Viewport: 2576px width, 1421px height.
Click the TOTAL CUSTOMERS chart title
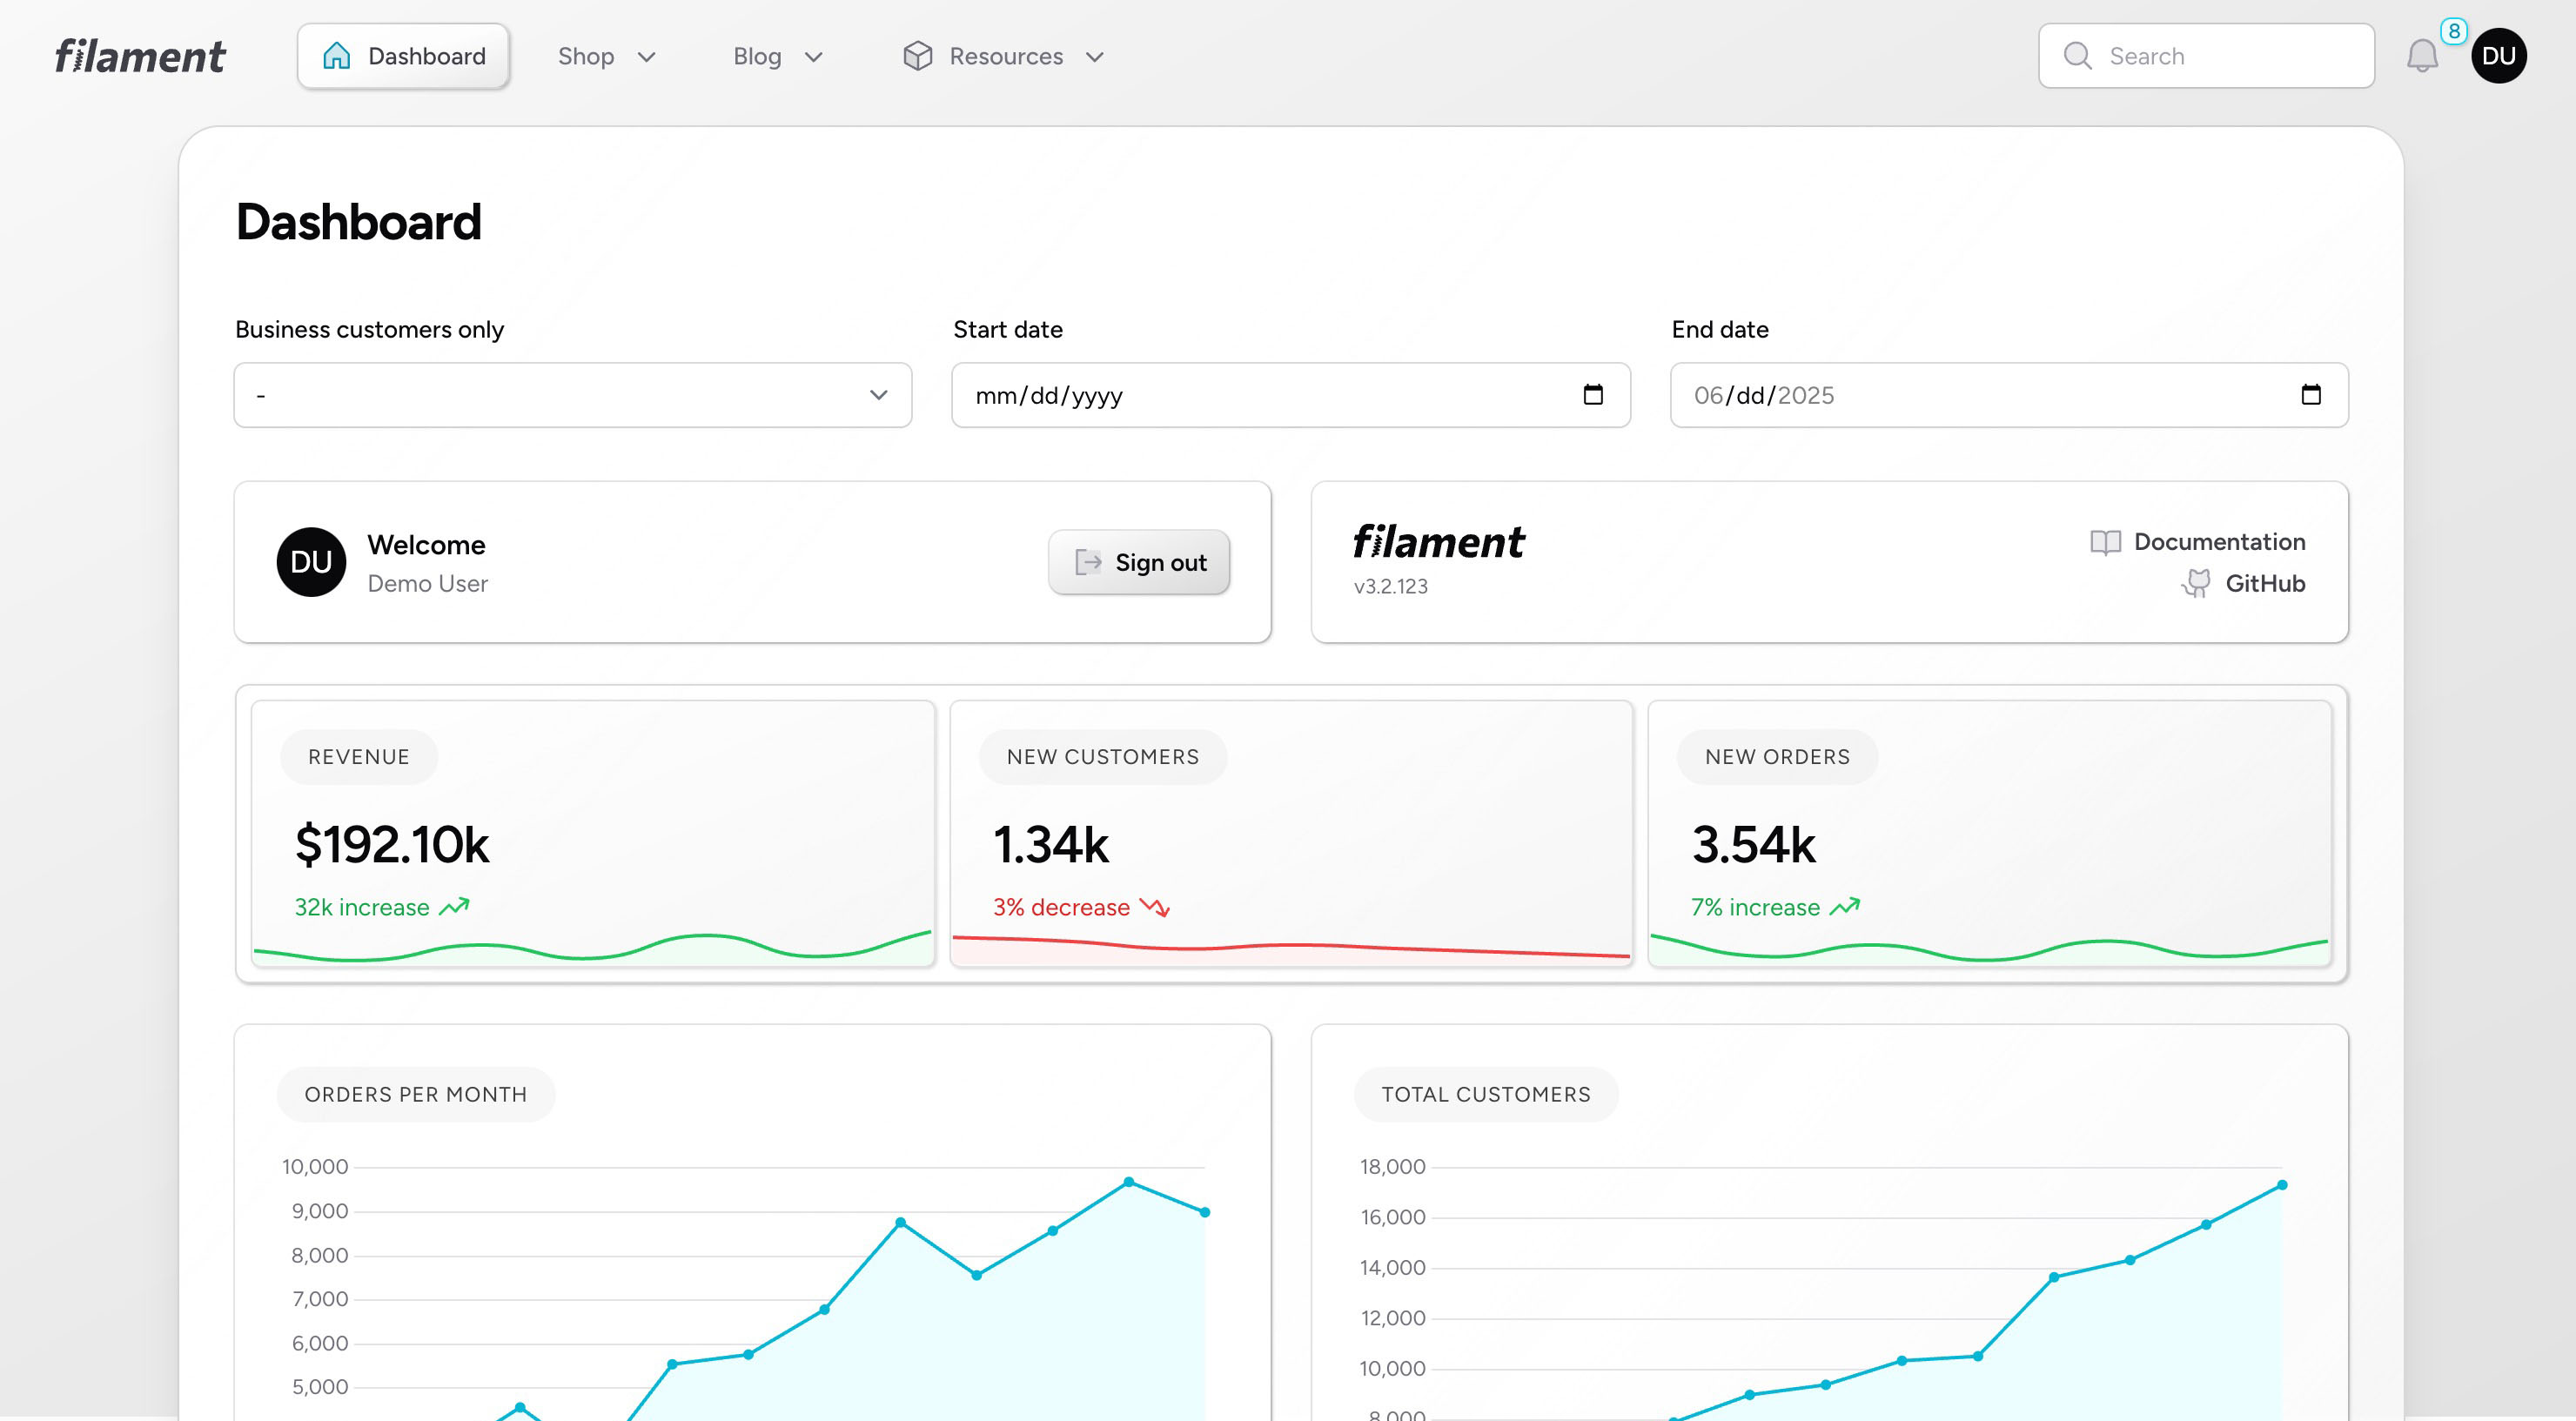coord(1486,1094)
